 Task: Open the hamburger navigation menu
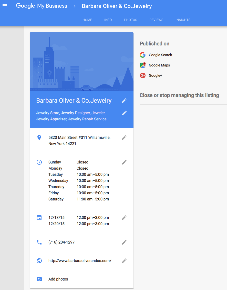5,6
